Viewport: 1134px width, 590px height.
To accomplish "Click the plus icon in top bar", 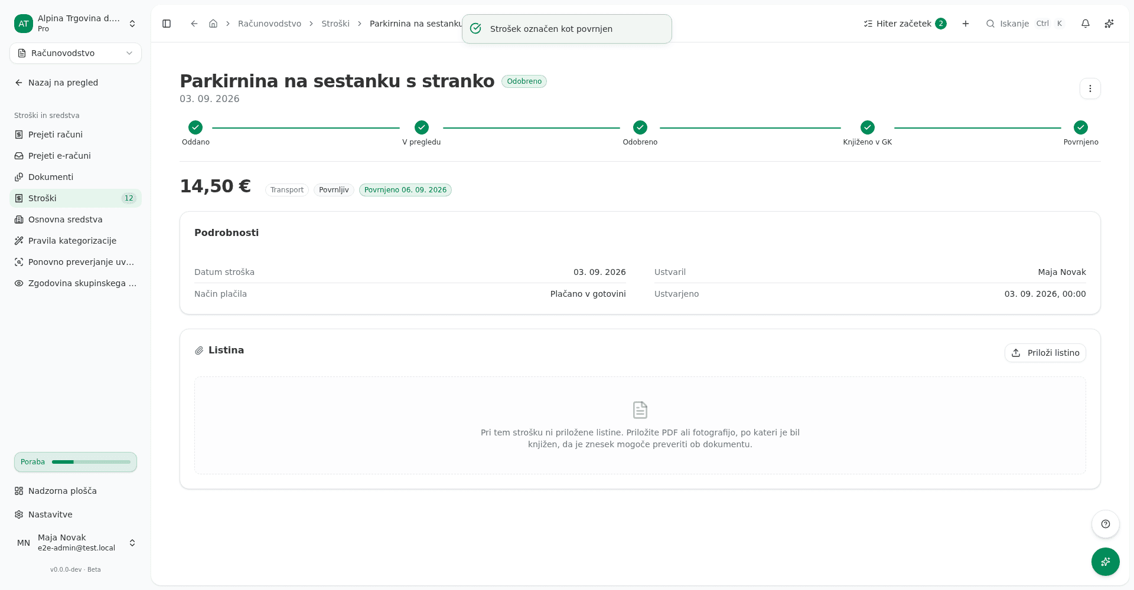I will [966, 24].
